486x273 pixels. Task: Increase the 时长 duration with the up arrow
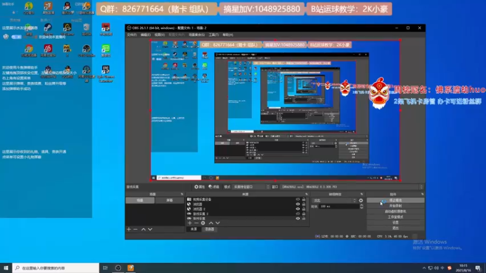[x=361, y=205]
